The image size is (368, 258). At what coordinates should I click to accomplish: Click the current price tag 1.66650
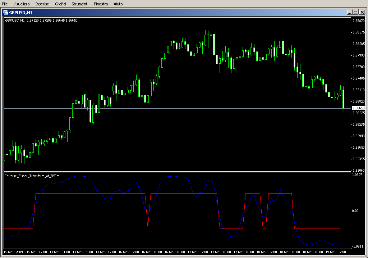pos(358,108)
